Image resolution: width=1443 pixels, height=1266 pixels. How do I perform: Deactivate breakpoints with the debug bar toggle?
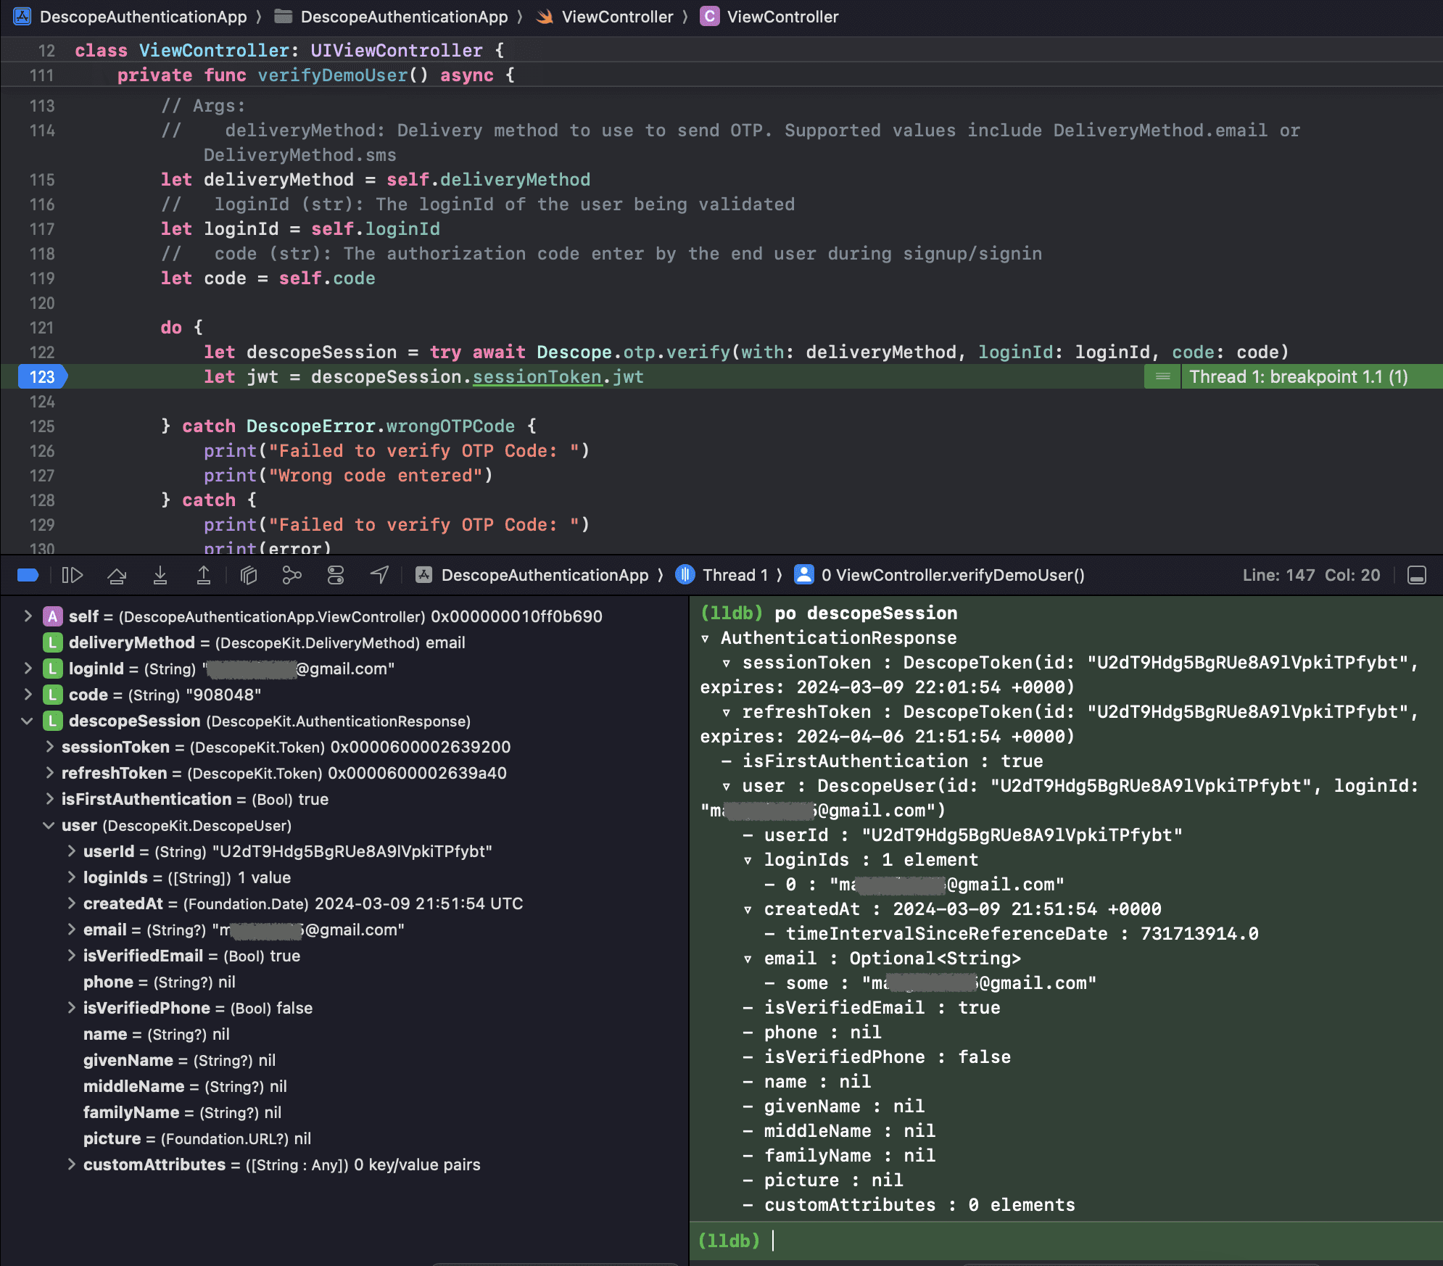click(27, 574)
